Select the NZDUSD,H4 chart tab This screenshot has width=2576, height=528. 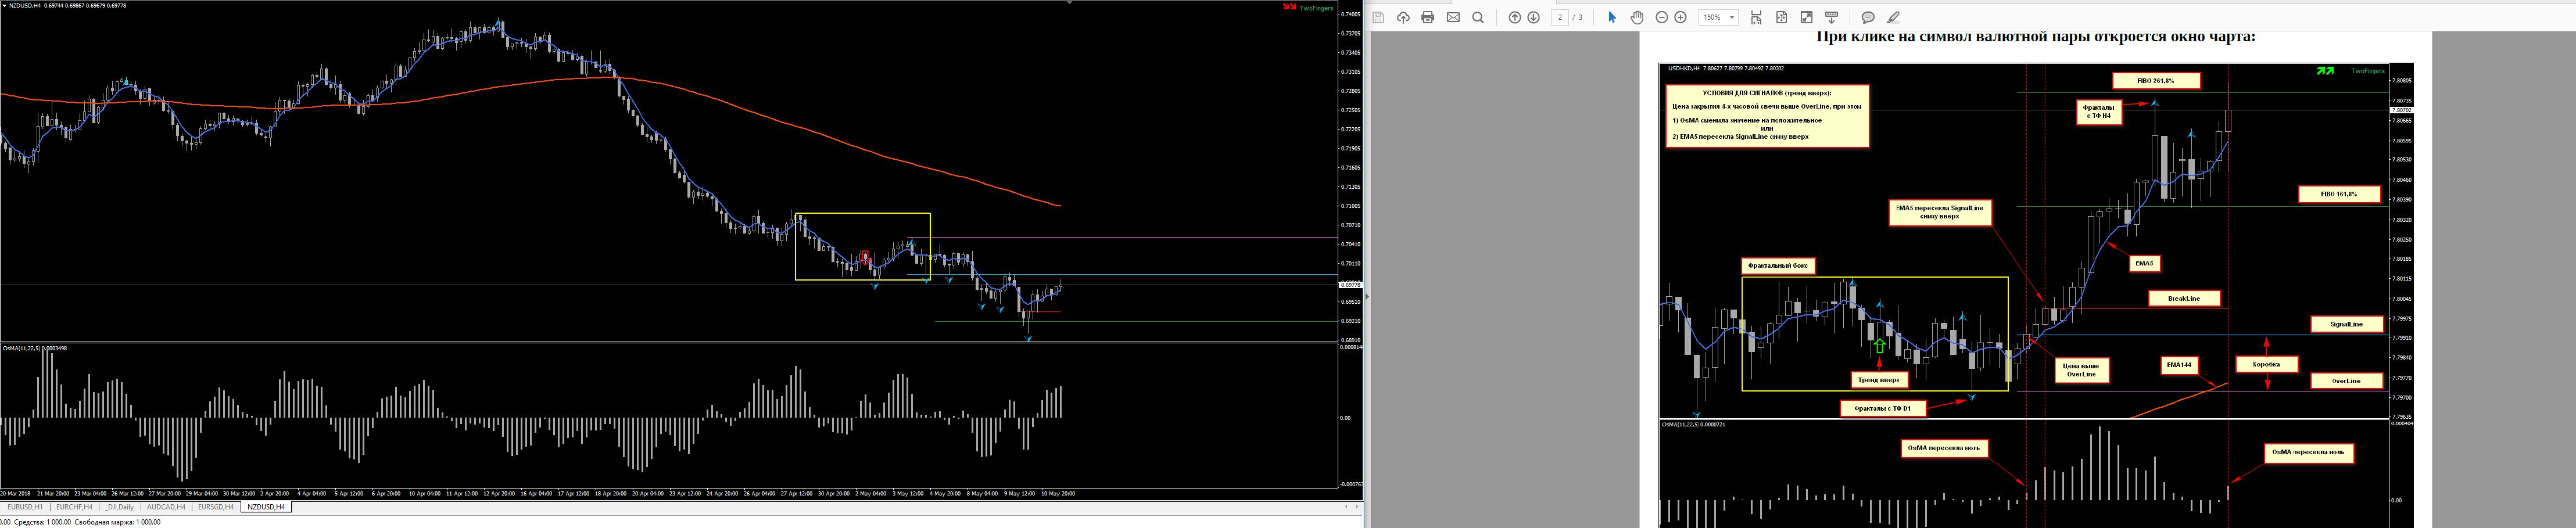coord(266,507)
